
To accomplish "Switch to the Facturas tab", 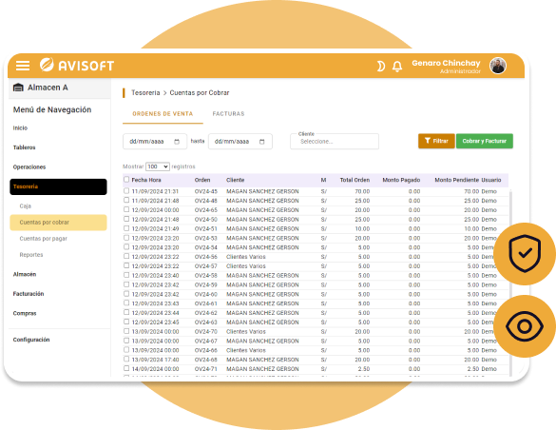I will (x=228, y=114).
